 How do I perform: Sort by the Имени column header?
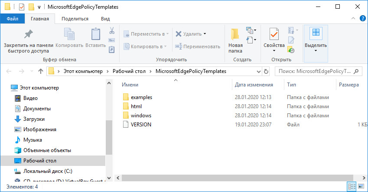(130, 85)
